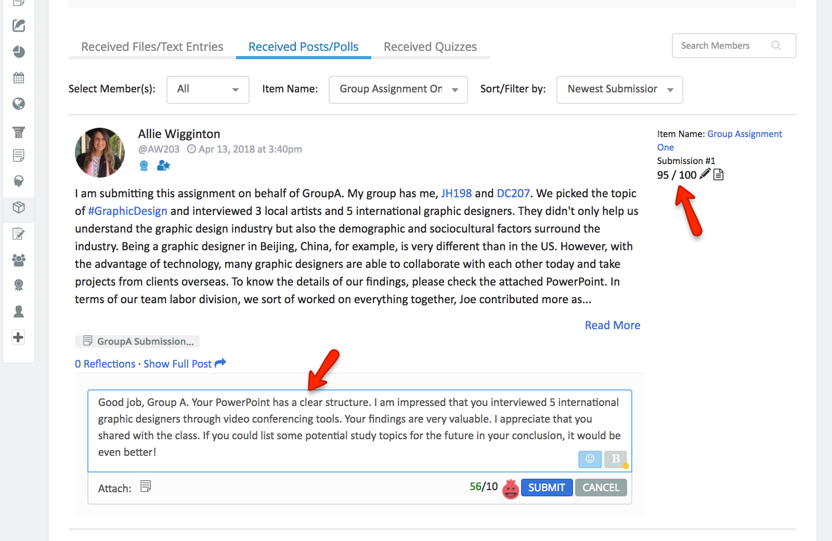
Task: Select the Received Posts/Polls tab
Action: (x=304, y=47)
